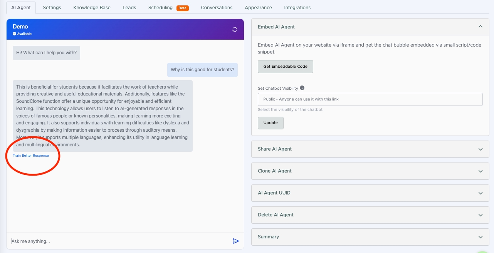Go to the Leads tab

(x=129, y=8)
